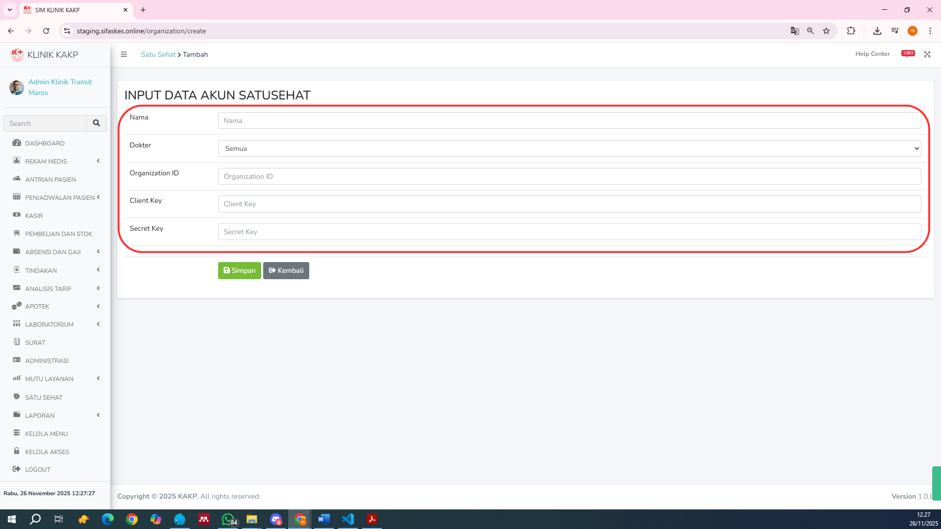Click the Dashboard gauge icon
This screenshot has width=941, height=529.
[x=17, y=143]
